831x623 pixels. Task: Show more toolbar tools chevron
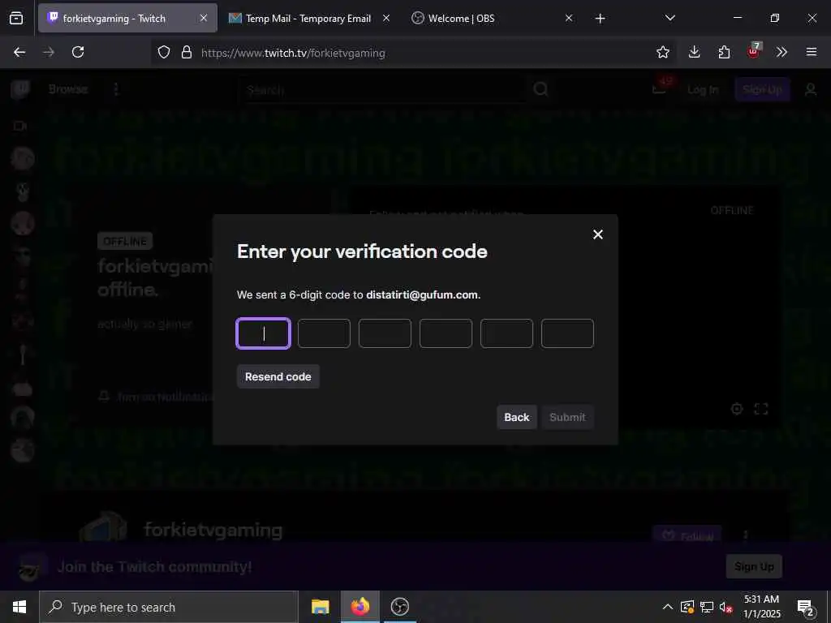[x=781, y=52]
